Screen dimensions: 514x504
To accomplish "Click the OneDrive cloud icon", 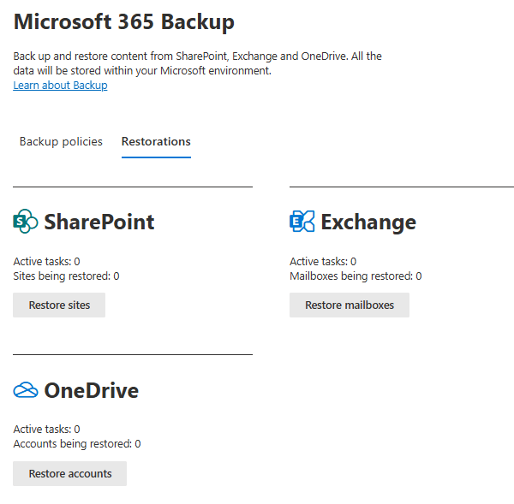I will tap(26, 391).
